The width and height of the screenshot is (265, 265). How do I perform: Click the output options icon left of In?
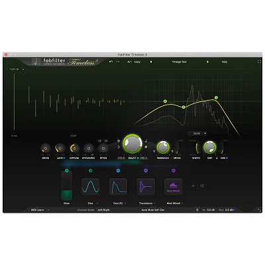(197, 210)
